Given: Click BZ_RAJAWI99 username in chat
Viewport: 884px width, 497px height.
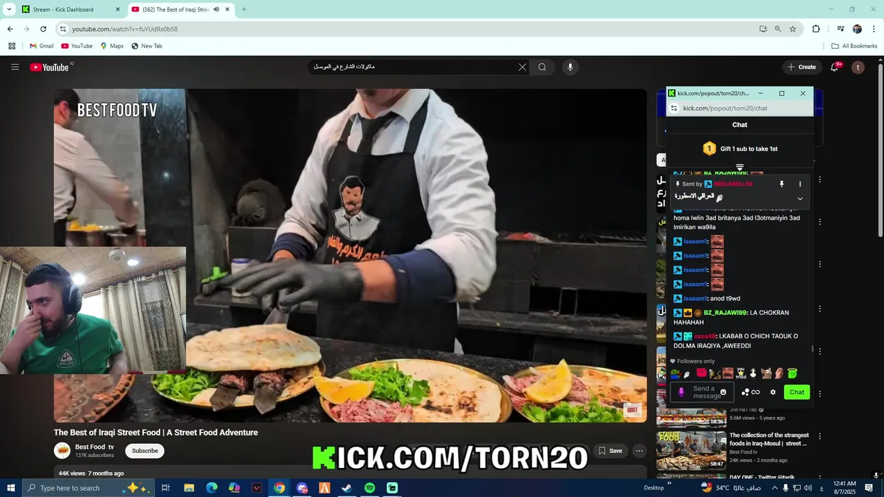Looking at the screenshot, I should click(725, 313).
